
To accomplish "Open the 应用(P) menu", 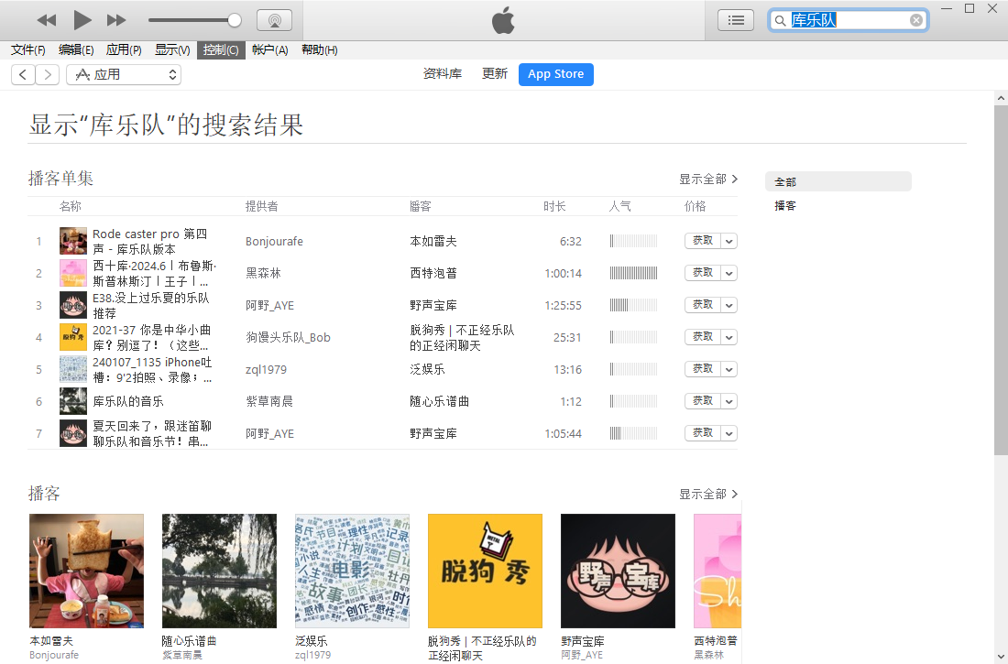I will (124, 50).
